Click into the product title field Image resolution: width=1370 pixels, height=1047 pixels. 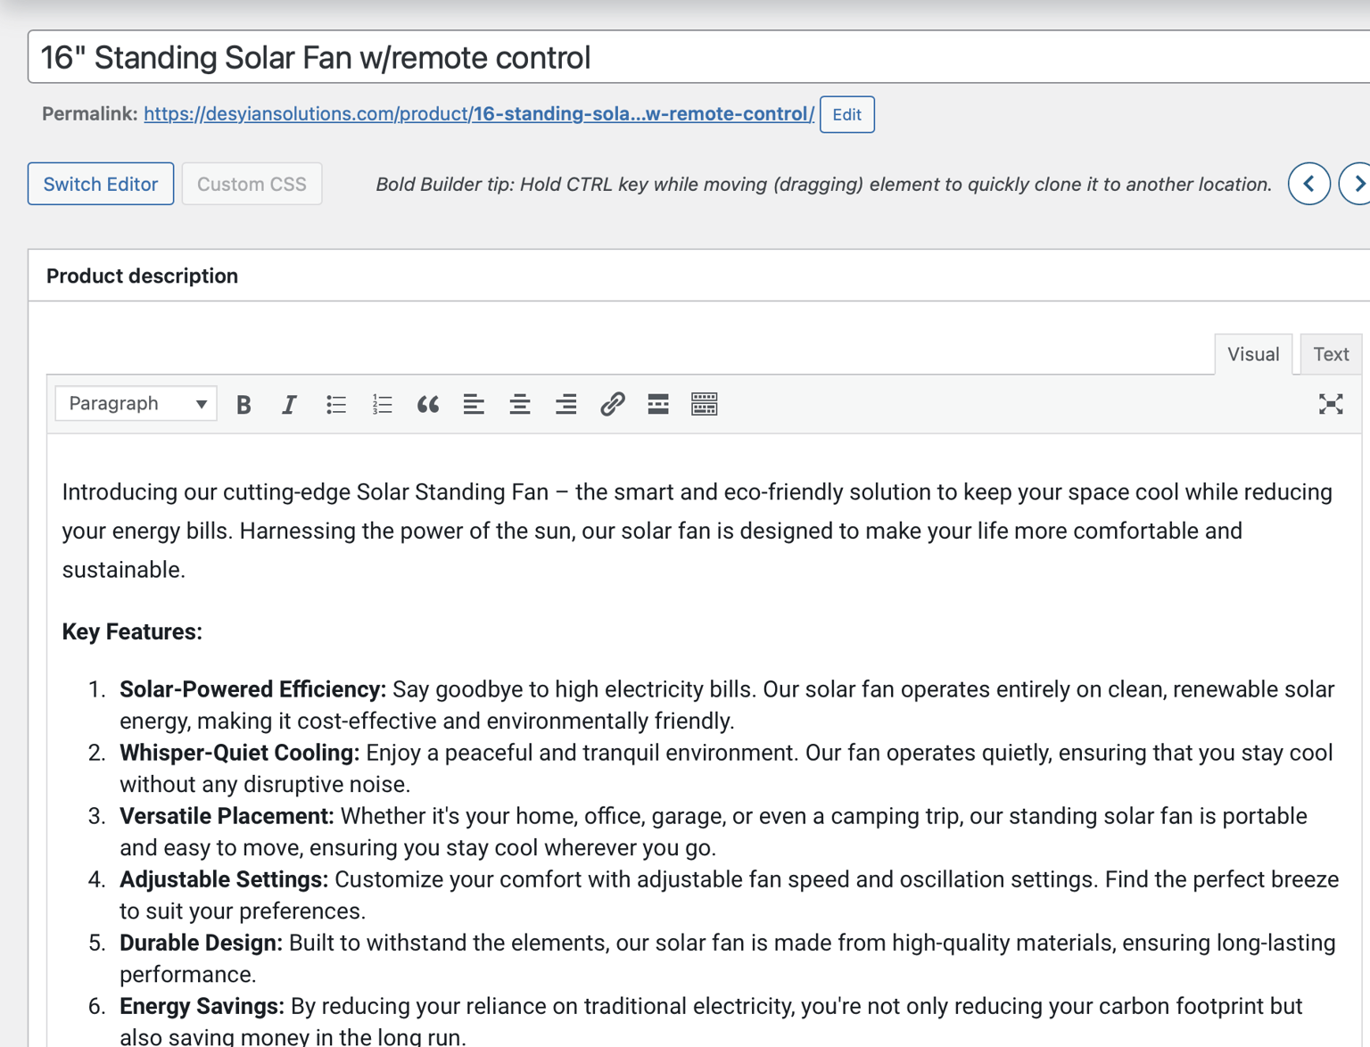click(x=699, y=57)
